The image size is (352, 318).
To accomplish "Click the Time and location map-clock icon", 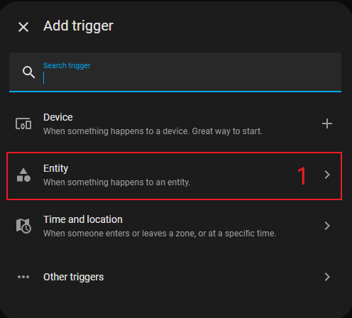I will 23,226.
